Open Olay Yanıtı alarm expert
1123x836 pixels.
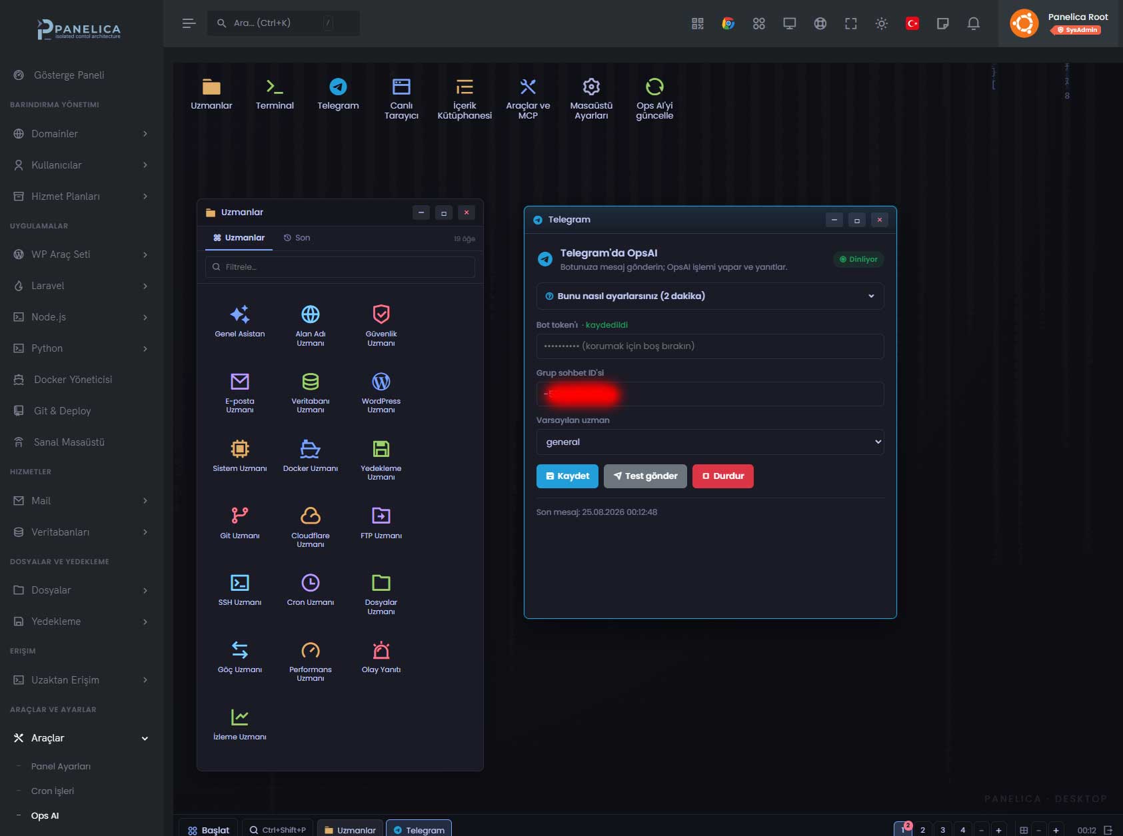[x=381, y=657]
